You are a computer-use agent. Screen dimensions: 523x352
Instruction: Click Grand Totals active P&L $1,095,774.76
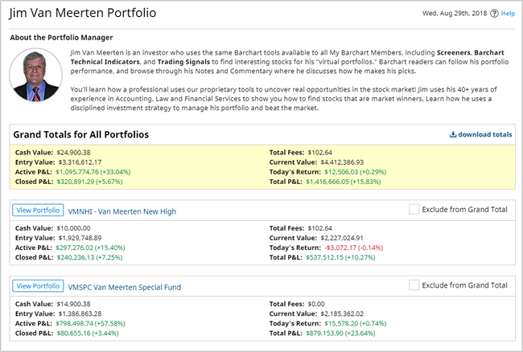pyautogui.click(x=93, y=172)
